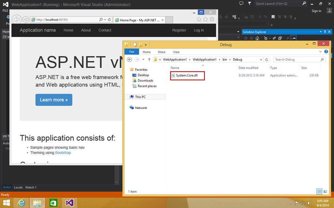Click the IE Home icon
The width and height of the screenshot is (334, 208).
[x=199, y=19]
